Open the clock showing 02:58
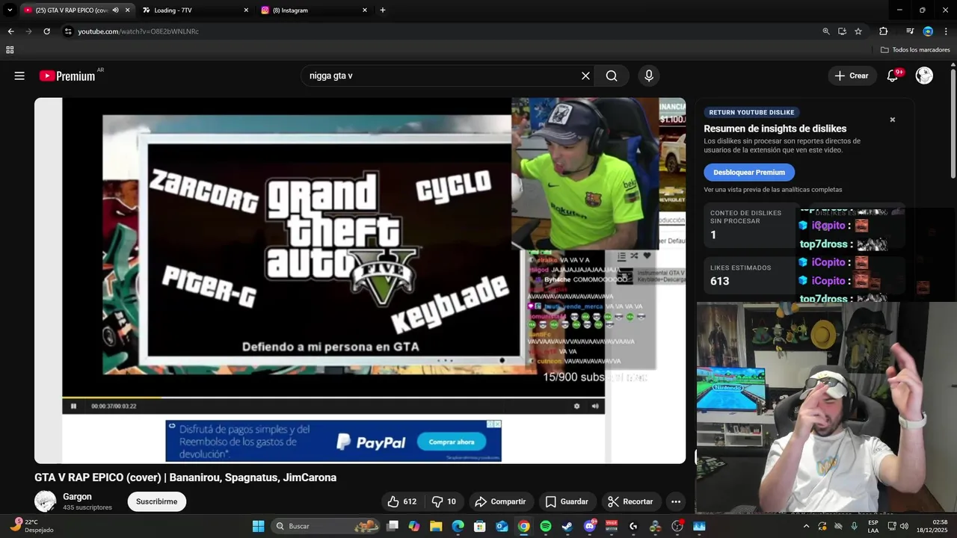 (x=933, y=526)
